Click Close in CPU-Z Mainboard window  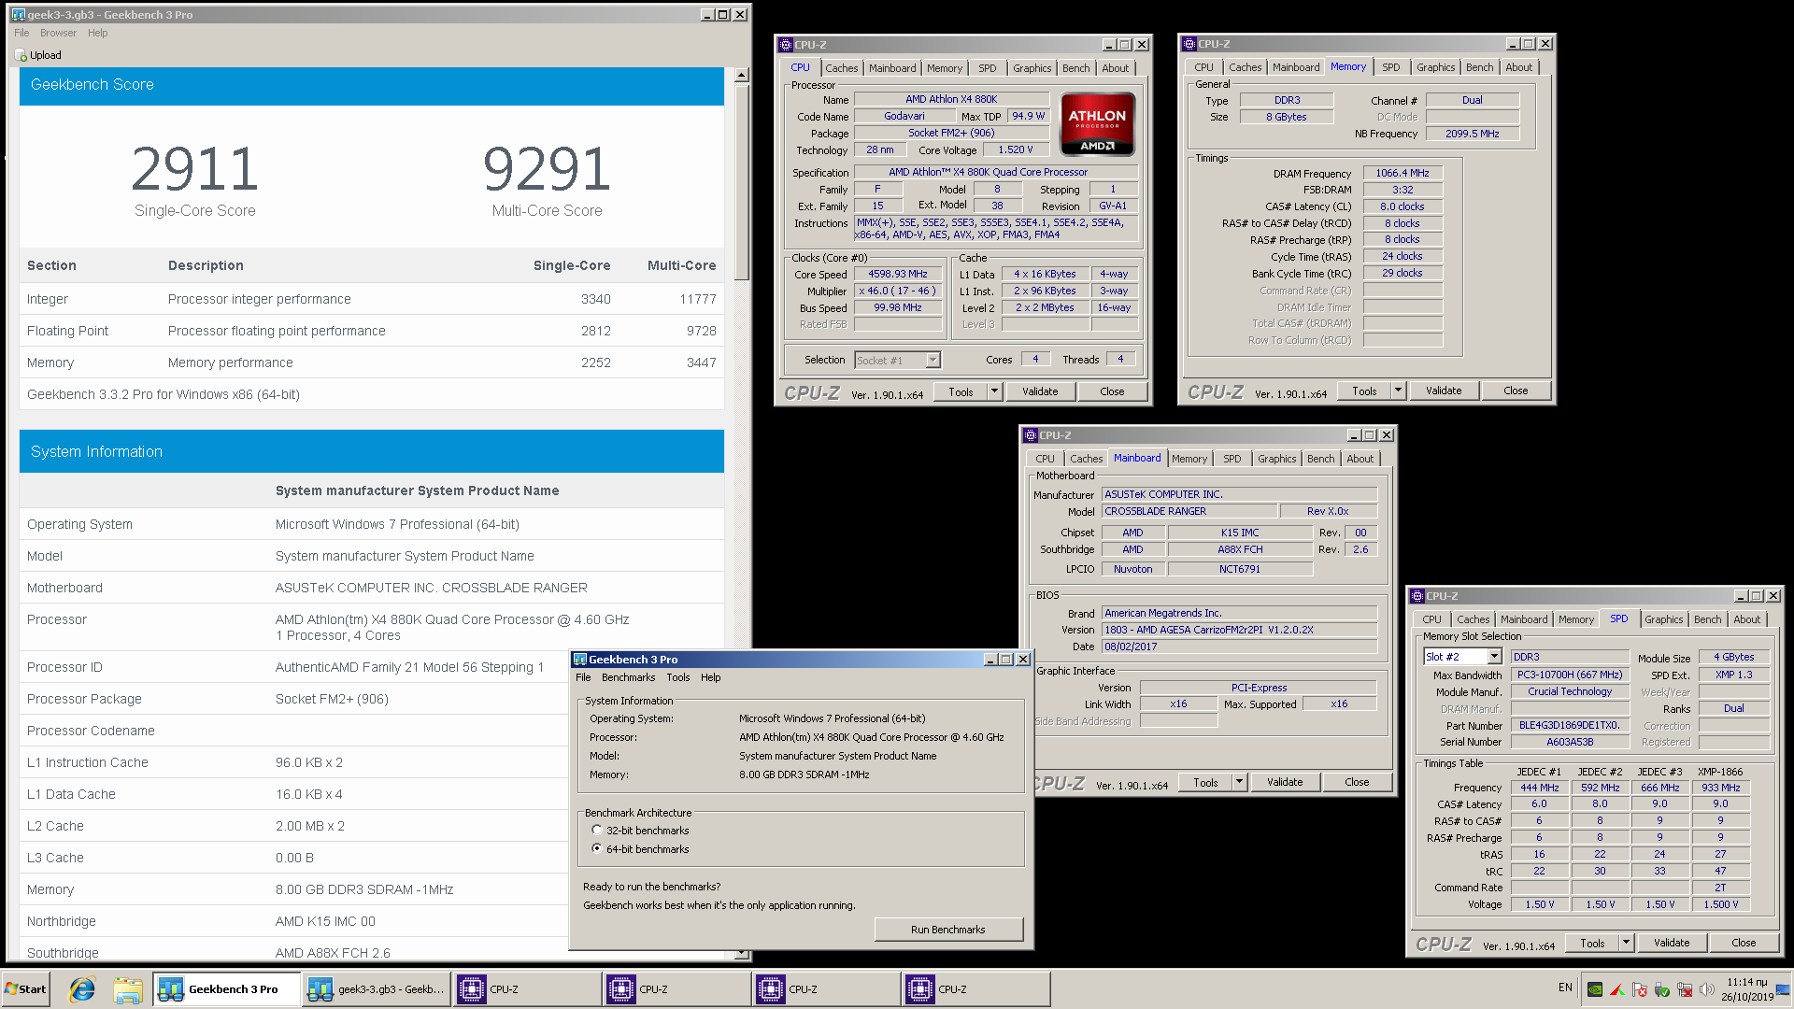pos(1357,782)
